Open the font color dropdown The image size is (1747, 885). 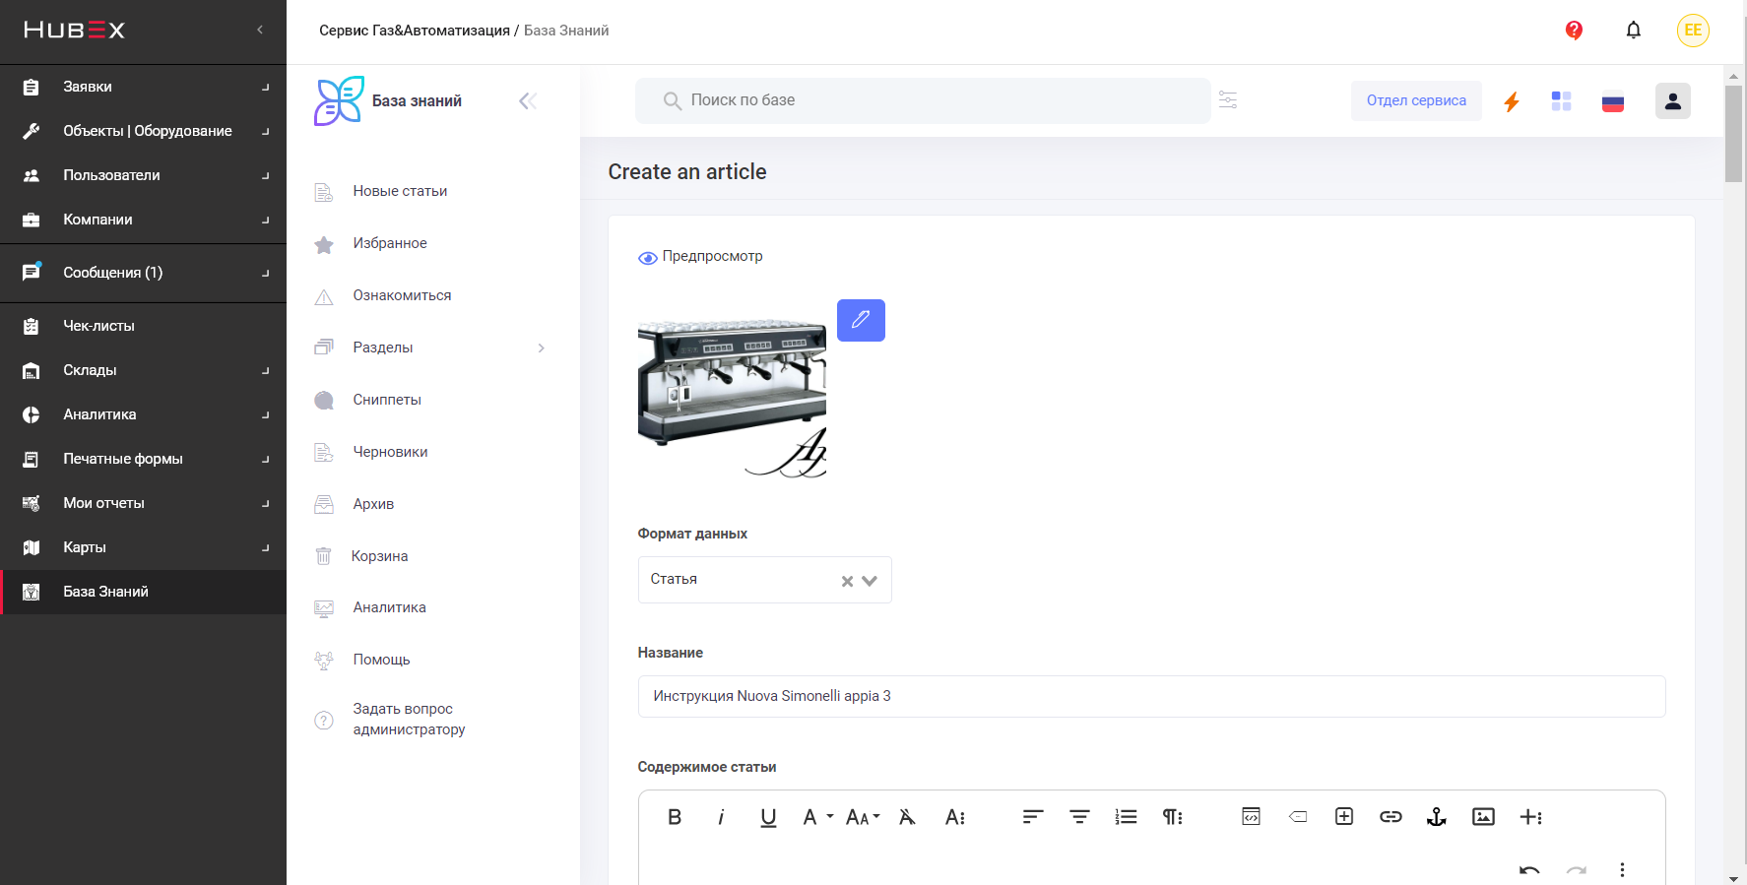coord(816,817)
